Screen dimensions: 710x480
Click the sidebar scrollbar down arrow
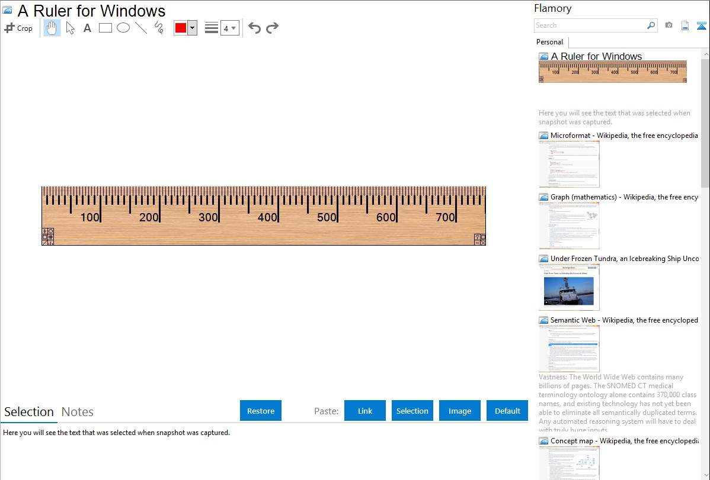(705, 475)
